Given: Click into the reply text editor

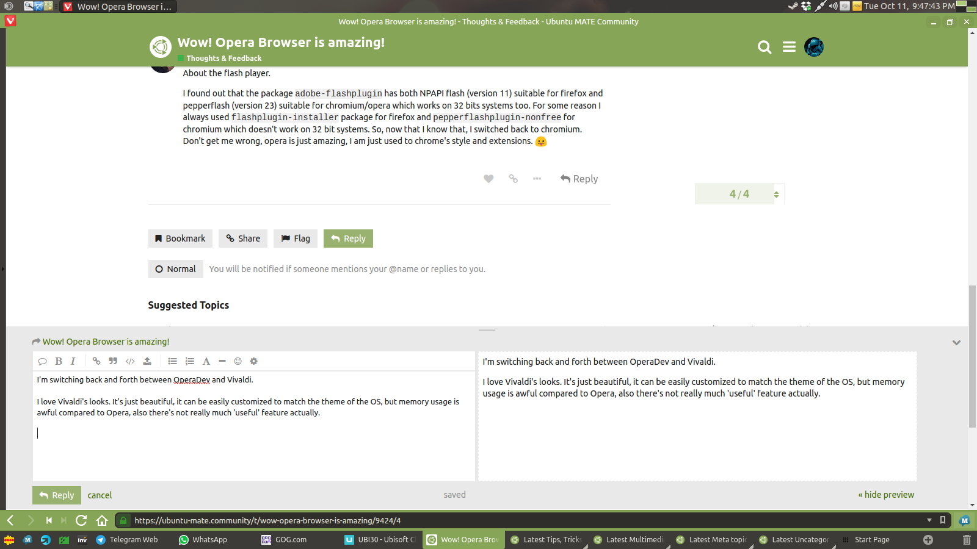Looking at the screenshot, I should [254, 426].
